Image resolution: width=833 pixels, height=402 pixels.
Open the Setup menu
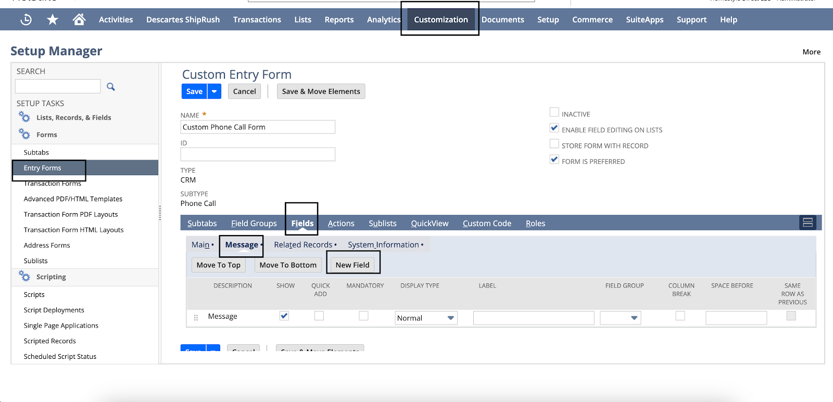(x=548, y=19)
